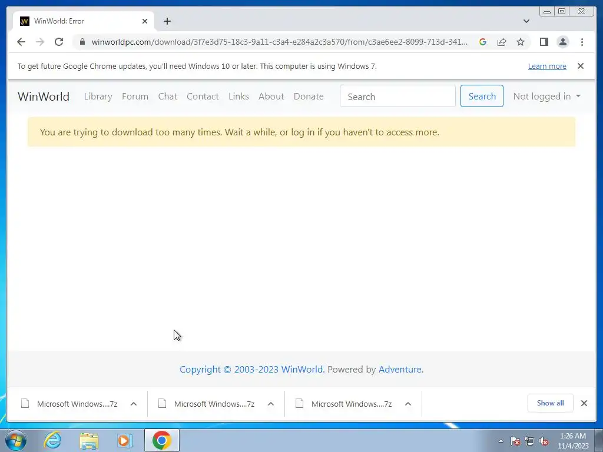Open the third downloaded Microsoft Windows file

(x=344, y=404)
